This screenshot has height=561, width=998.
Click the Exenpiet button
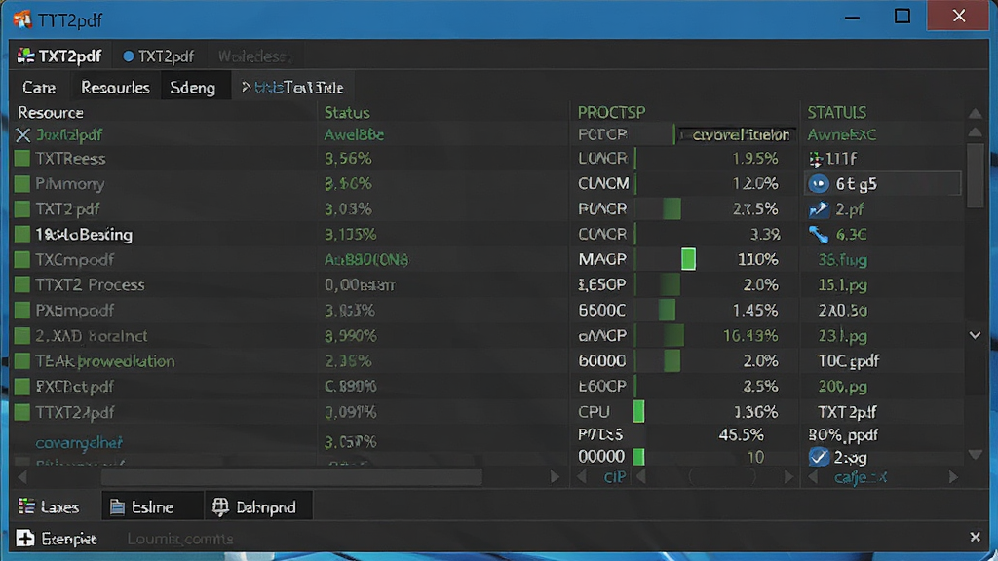click(x=58, y=538)
